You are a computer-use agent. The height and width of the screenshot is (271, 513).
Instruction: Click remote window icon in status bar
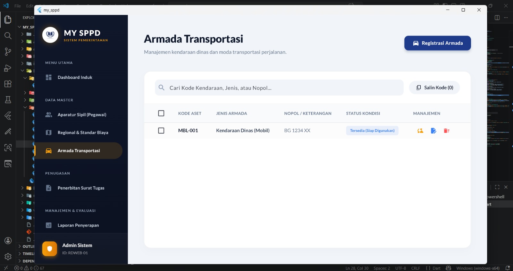coord(6,268)
